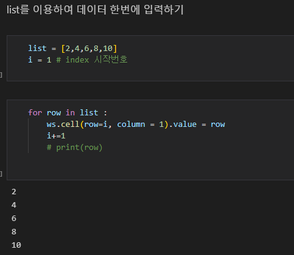Click the code line 'list = [2,4,6,8,10]'
Screen dimensions: 294x255
[x=72, y=49]
